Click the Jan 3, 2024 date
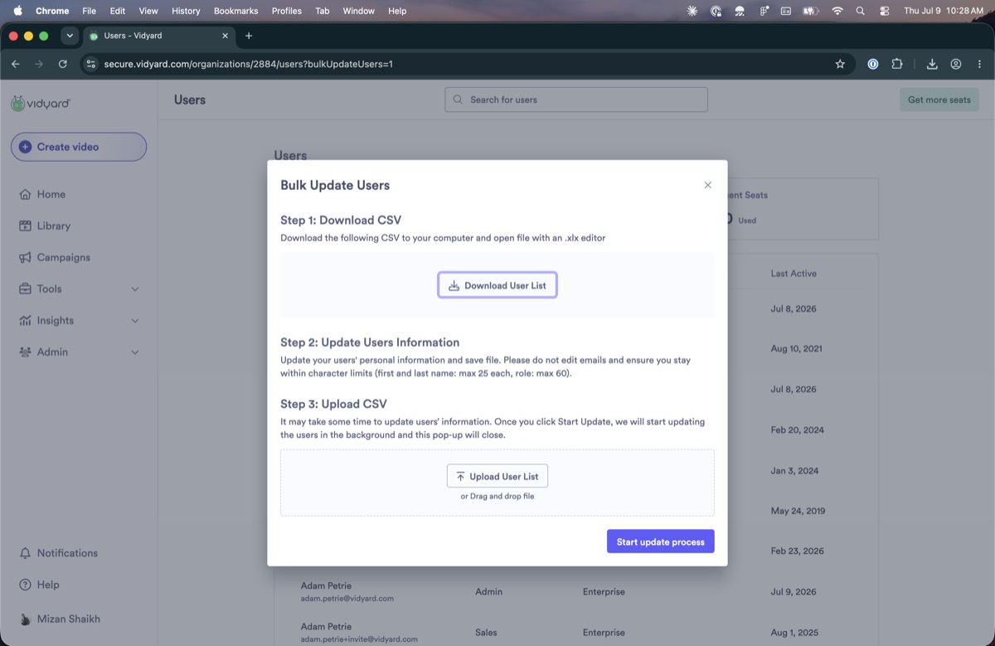Screen dimensions: 995x646 794,471
